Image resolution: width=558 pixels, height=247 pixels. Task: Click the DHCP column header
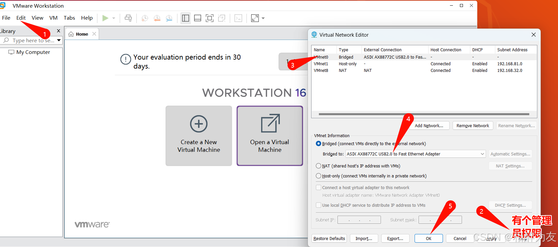[482, 50]
